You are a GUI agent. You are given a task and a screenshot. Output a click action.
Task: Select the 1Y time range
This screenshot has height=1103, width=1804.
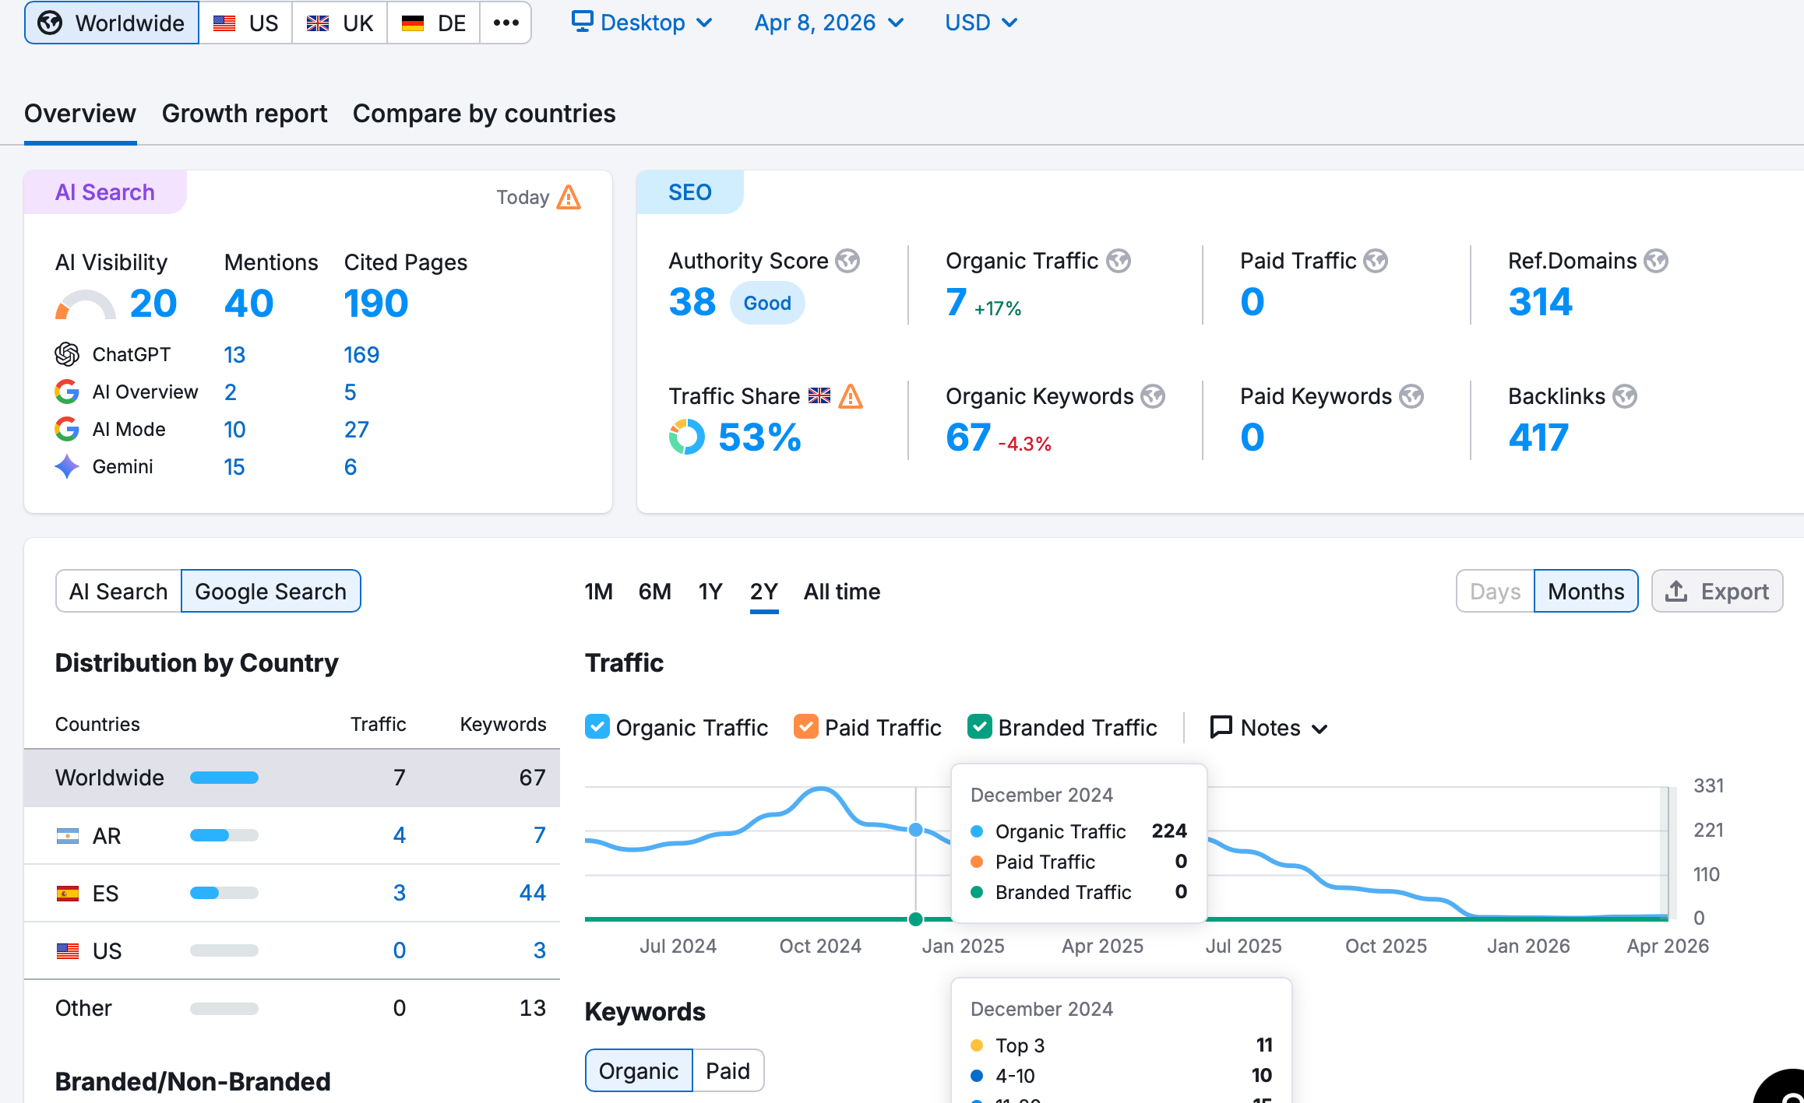click(710, 592)
